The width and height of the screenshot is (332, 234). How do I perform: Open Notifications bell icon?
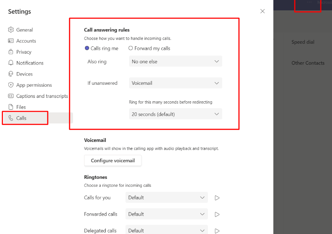tap(11, 63)
